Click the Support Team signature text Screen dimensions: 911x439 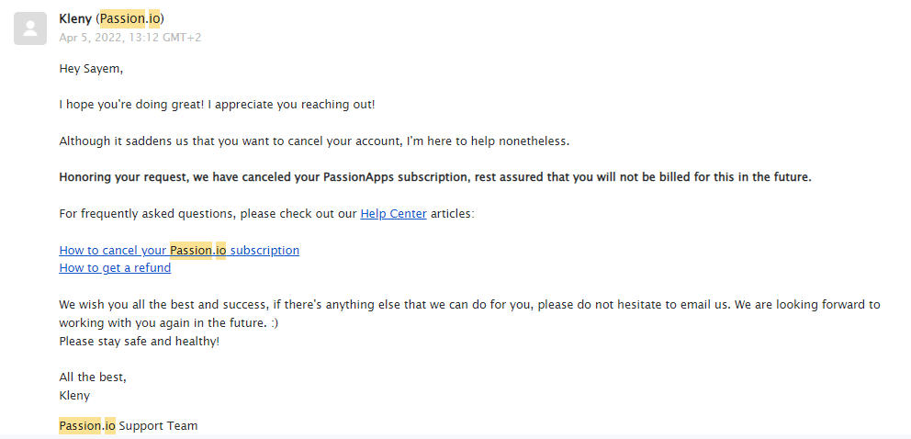pos(158,425)
